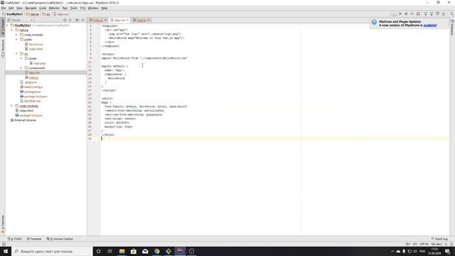This screenshot has width=455, height=256.
Task: Collapse the assets folder arrow
Action: click(x=21, y=58)
